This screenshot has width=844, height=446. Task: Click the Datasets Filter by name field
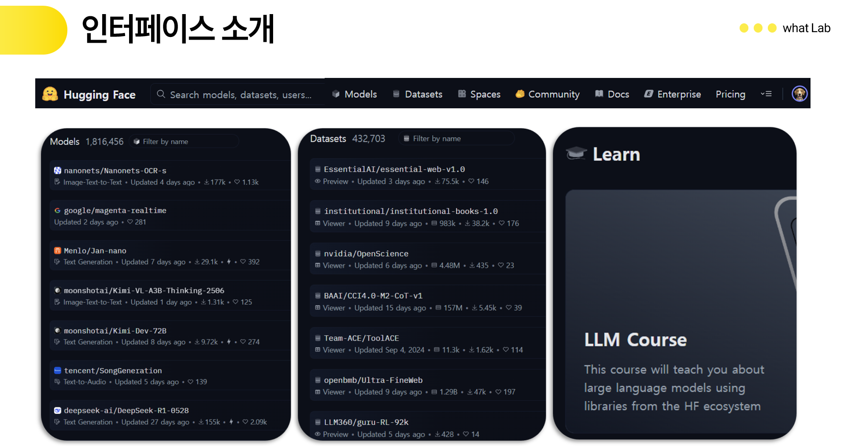(x=456, y=139)
